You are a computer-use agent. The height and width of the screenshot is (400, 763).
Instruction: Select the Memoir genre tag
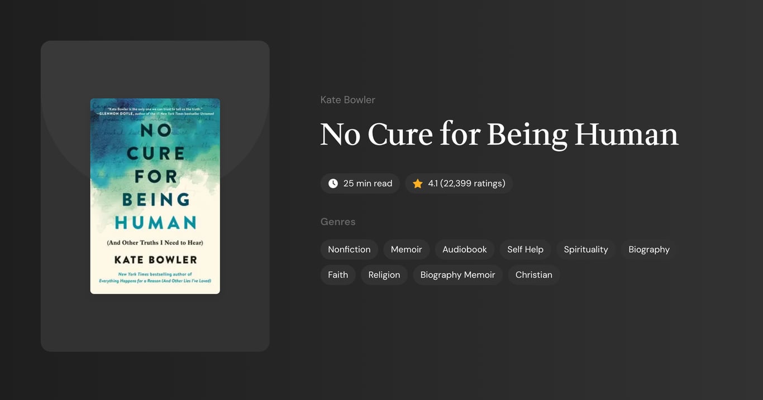point(406,249)
